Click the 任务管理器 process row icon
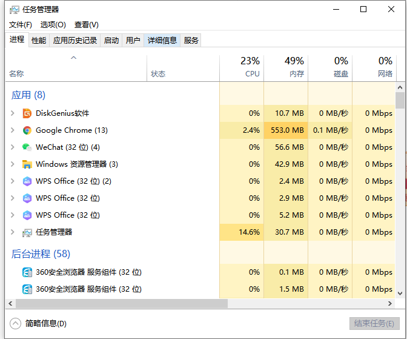 coord(27,232)
